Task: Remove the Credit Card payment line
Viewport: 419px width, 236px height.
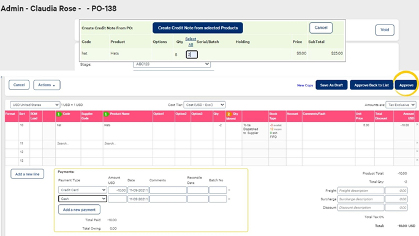Action: pos(229,190)
